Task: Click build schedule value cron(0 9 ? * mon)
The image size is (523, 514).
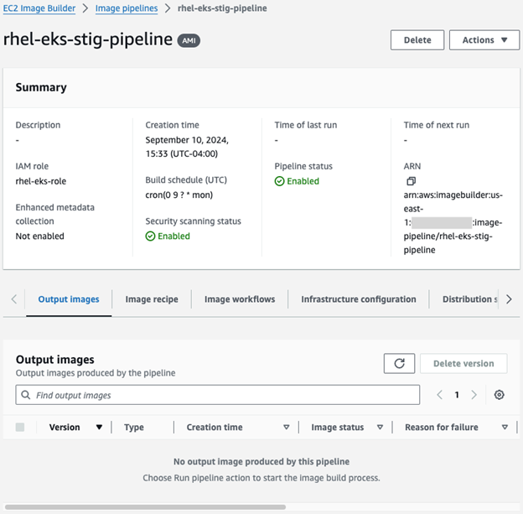Action: pyautogui.click(x=179, y=195)
